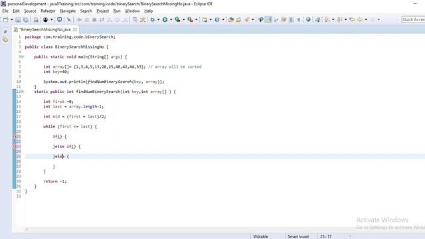This screenshot has width=425, height=239.
Task: Open the Search menu
Action: pos(86,11)
